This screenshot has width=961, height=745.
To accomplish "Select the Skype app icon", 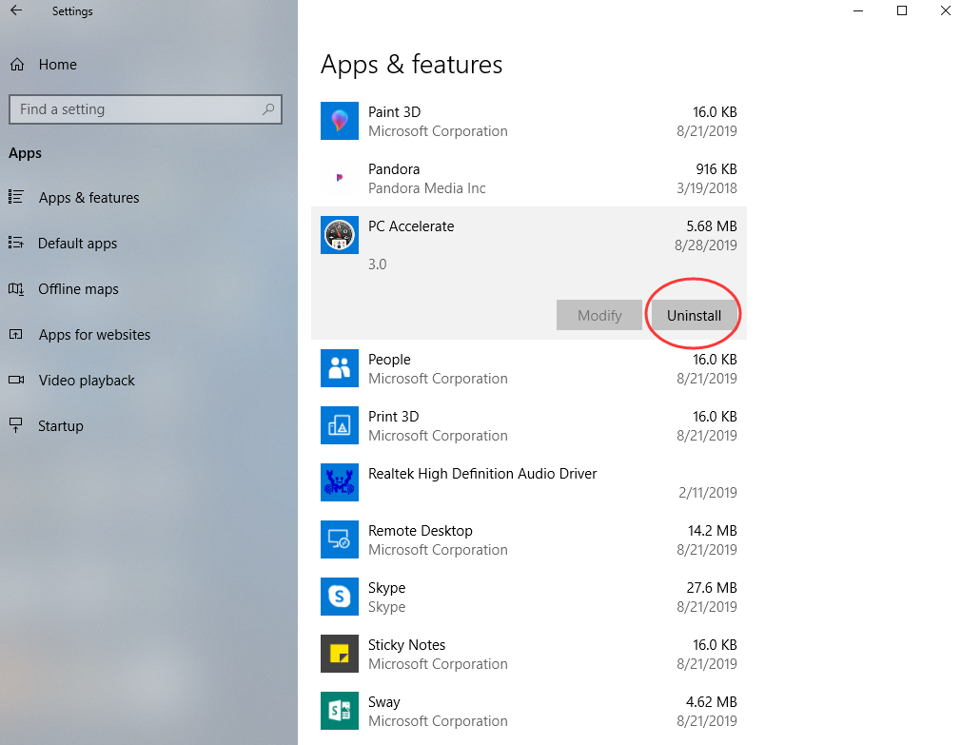I will [340, 597].
